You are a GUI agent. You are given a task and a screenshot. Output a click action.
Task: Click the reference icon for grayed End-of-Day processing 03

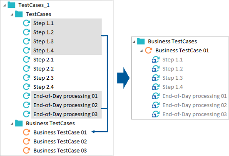(x=156, y=114)
